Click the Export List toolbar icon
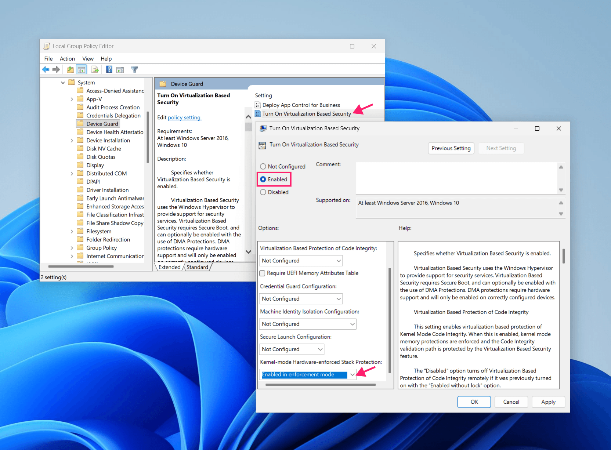611x450 pixels. (95, 69)
